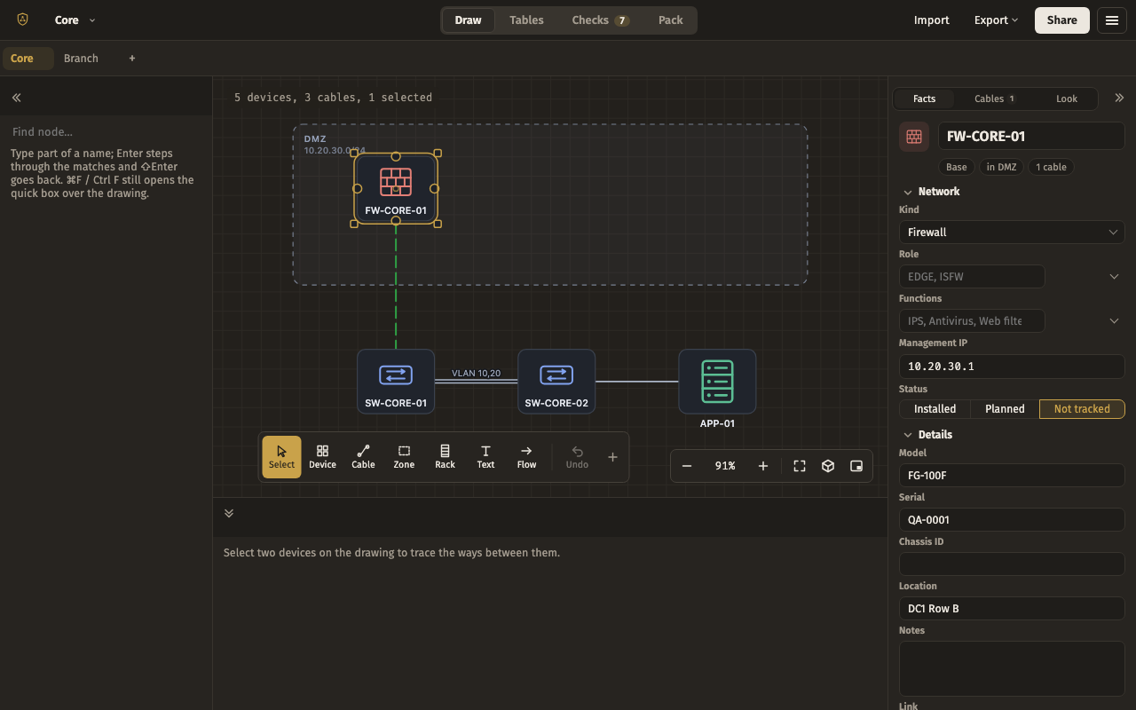This screenshot has width=1136, height=710.
Task: Set status to Installed
Action: 935,409
